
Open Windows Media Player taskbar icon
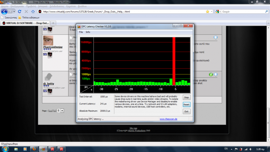pyautogui.click(x=25, y=149)
